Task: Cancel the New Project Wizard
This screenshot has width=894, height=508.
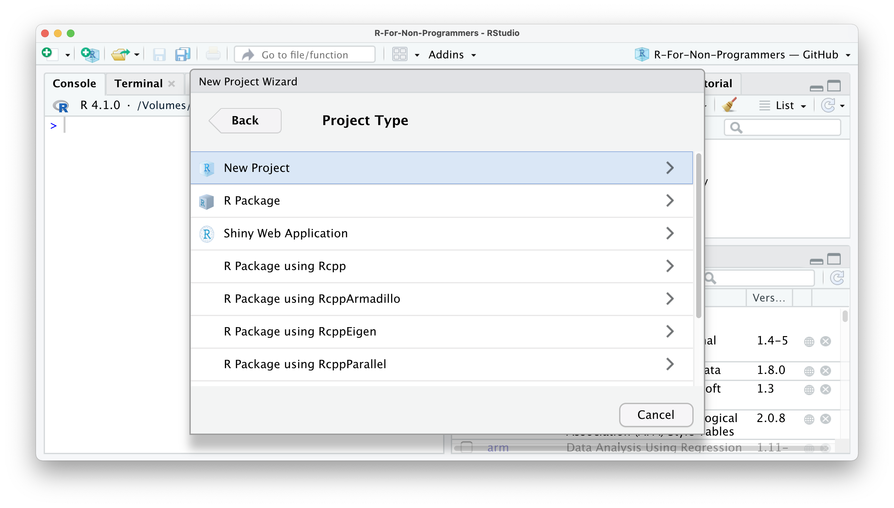Action: point(655,414)
